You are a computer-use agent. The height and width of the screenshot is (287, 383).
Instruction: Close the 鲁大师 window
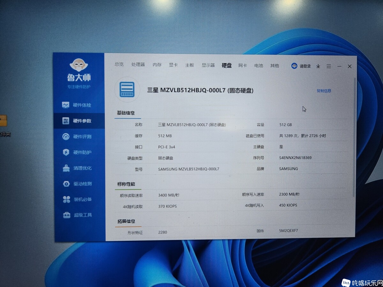coord(350,66)
